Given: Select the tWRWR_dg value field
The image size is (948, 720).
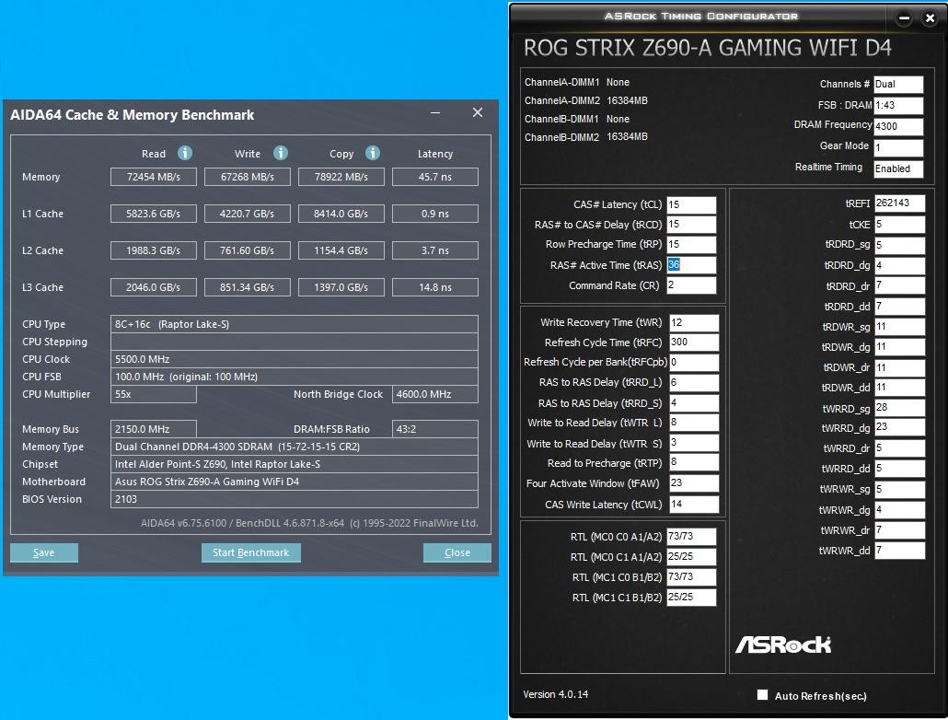Looking at the screenshot, I should click(x=899, y=510).
